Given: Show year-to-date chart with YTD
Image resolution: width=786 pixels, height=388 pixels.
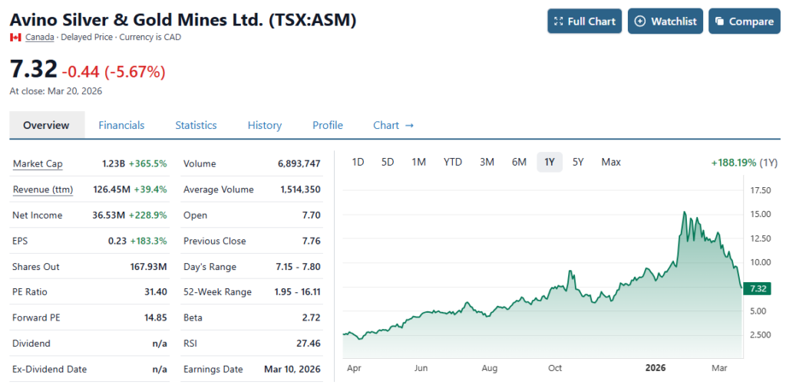Looking at the screenshot, I should (453, 162).
